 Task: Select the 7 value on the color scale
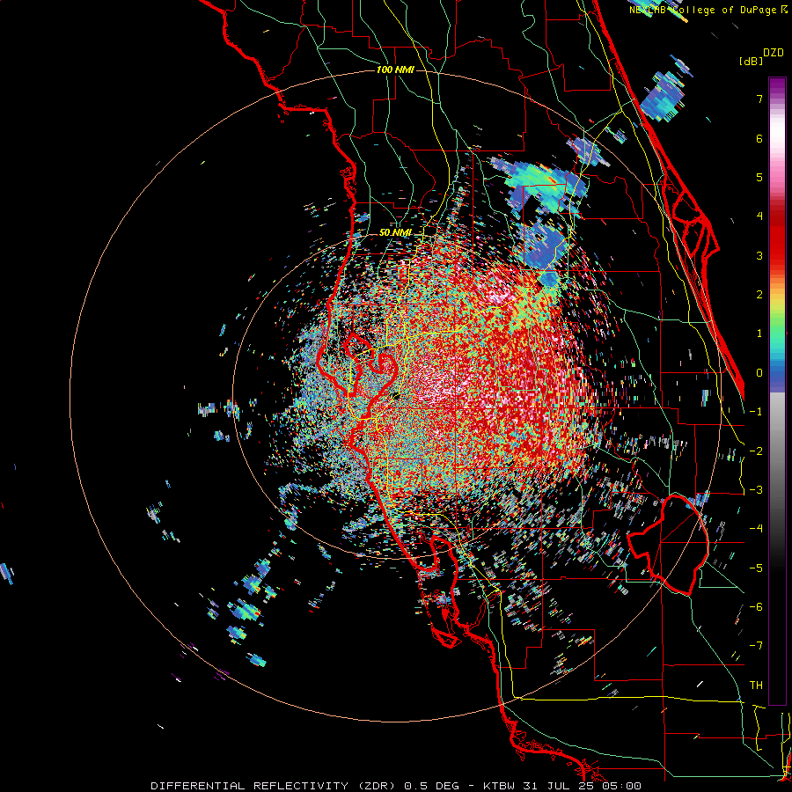tap(759, 99)
